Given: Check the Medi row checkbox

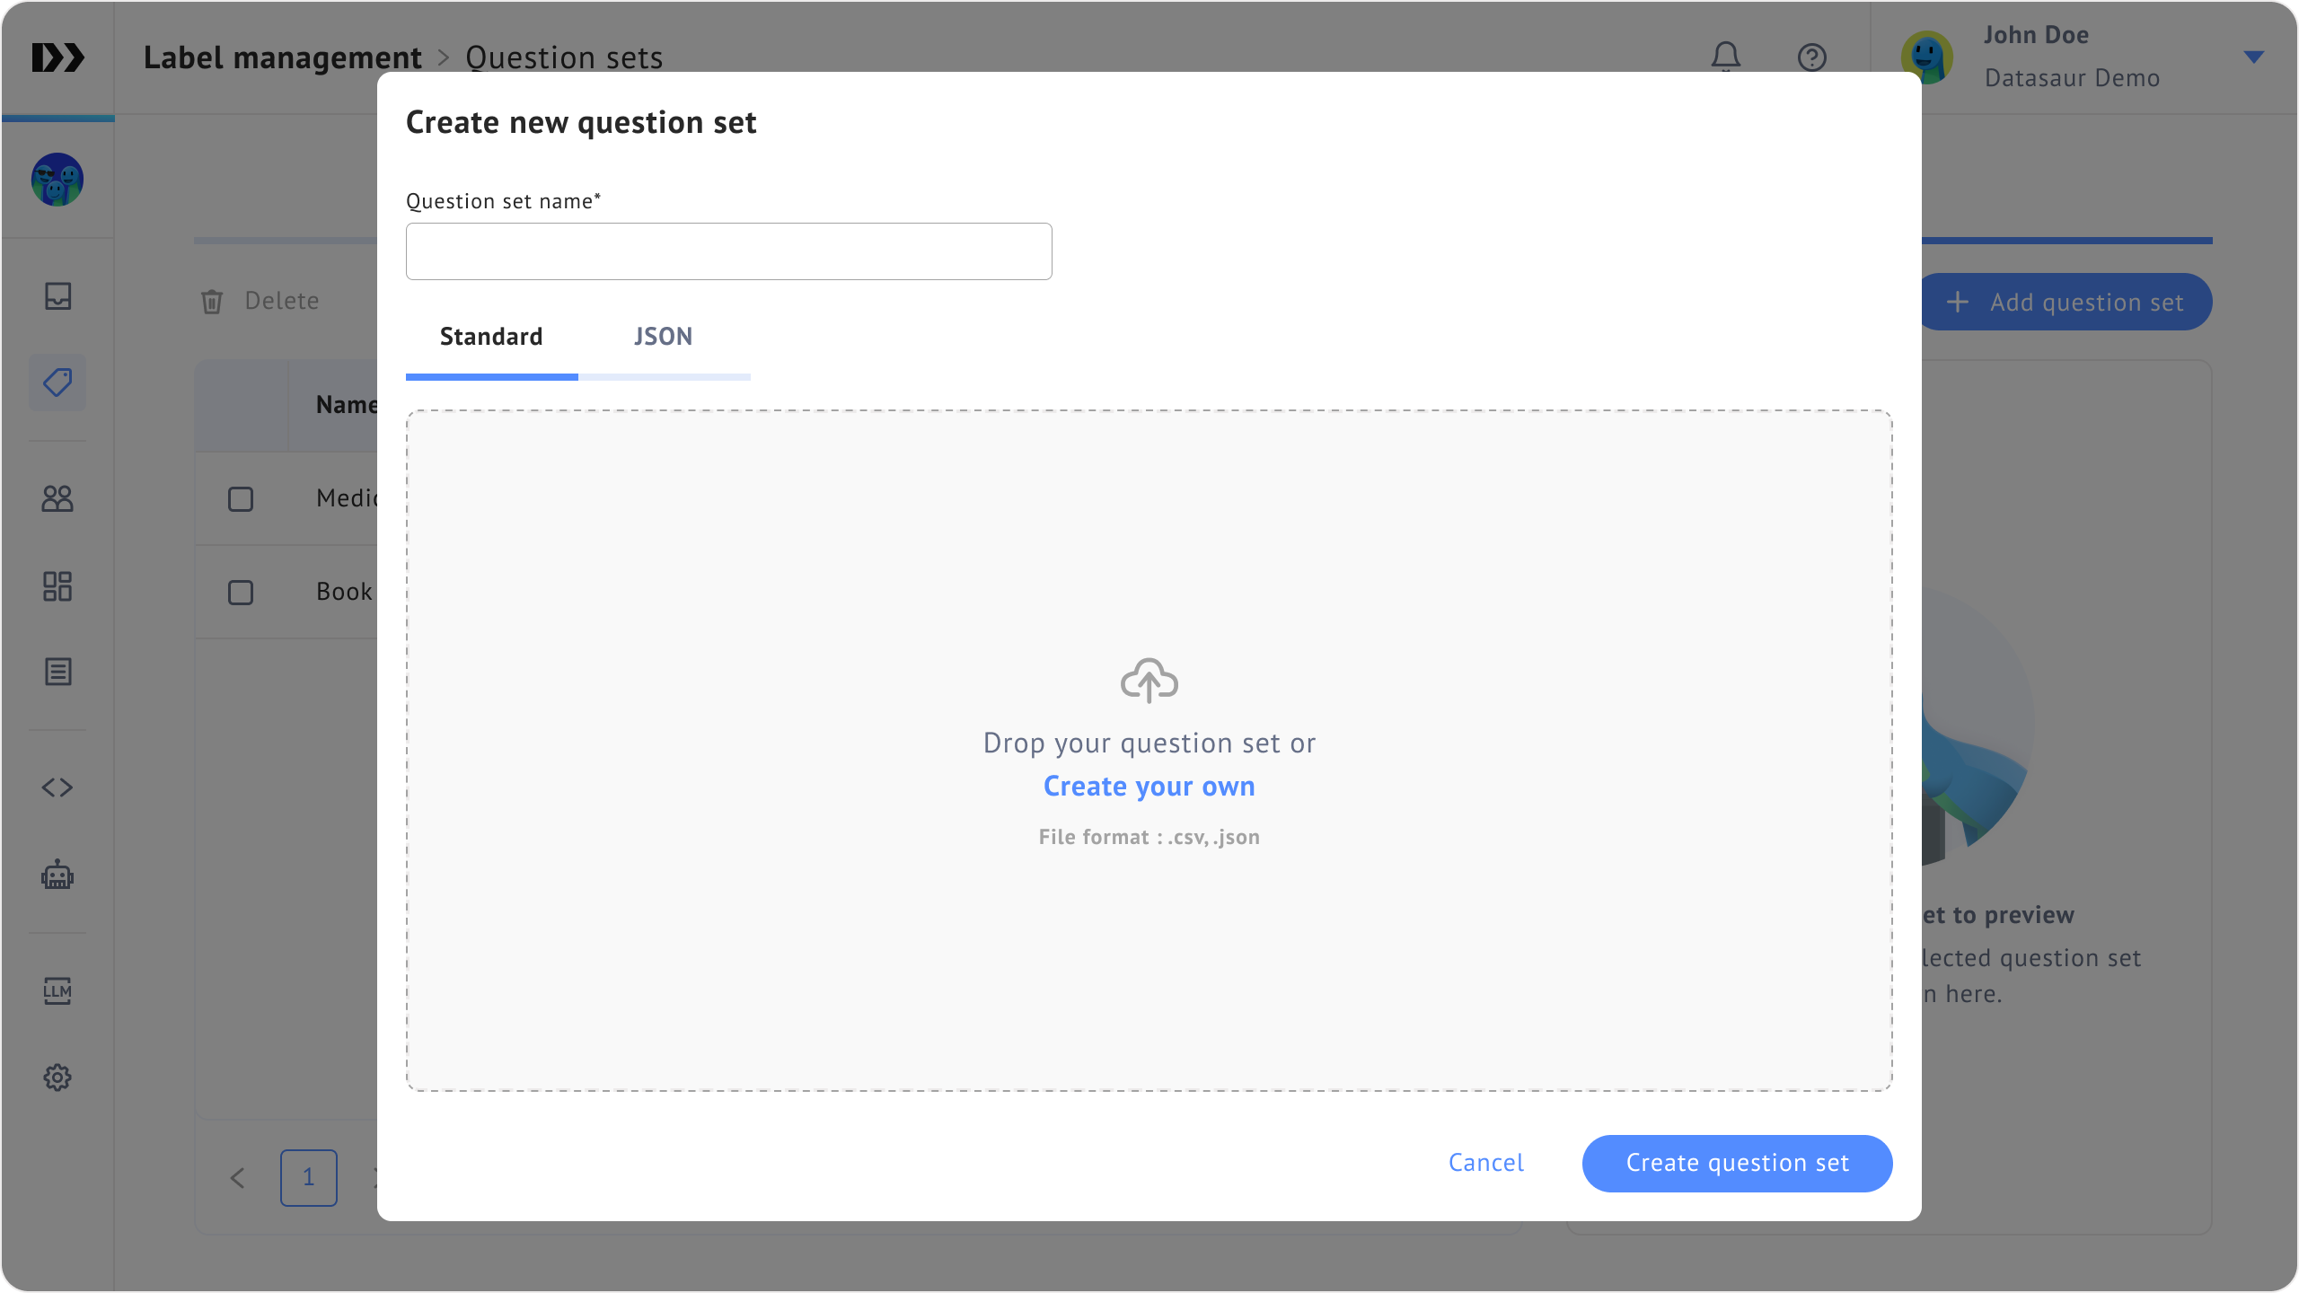Looking at the screenshot, I should [x=241, y=499].
